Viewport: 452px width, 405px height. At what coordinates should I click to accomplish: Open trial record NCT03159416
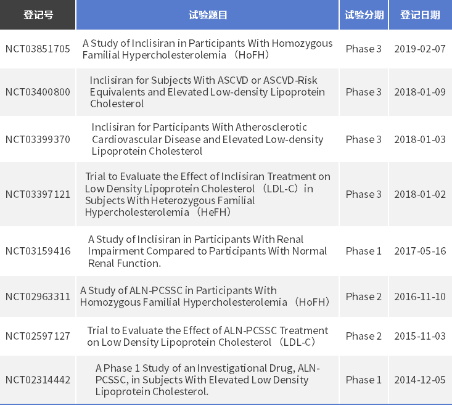click(38, 251)
